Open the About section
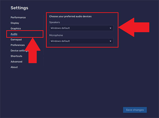Viewport: 159px width, 118px height. coord(14,67)
